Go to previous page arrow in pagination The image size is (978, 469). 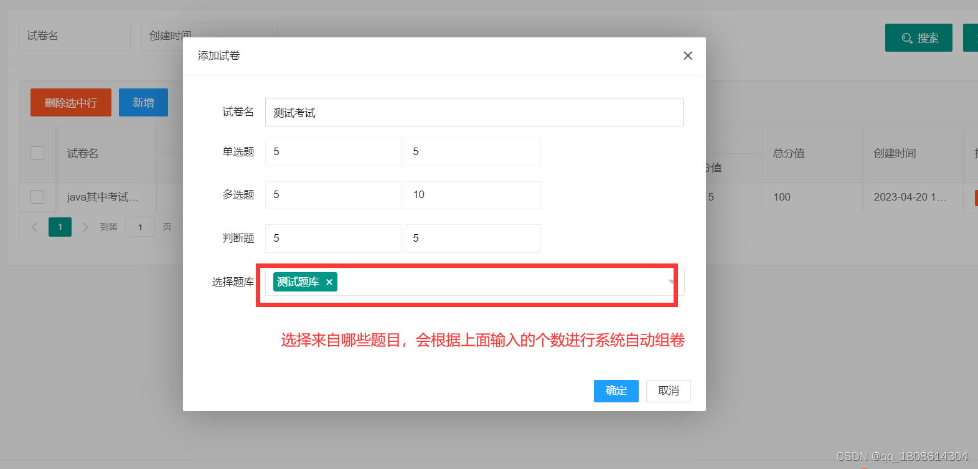point(35,227)
